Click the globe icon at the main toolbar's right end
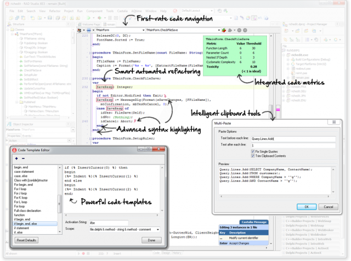This screenshot has height=261, width=351. coord(266,18)
